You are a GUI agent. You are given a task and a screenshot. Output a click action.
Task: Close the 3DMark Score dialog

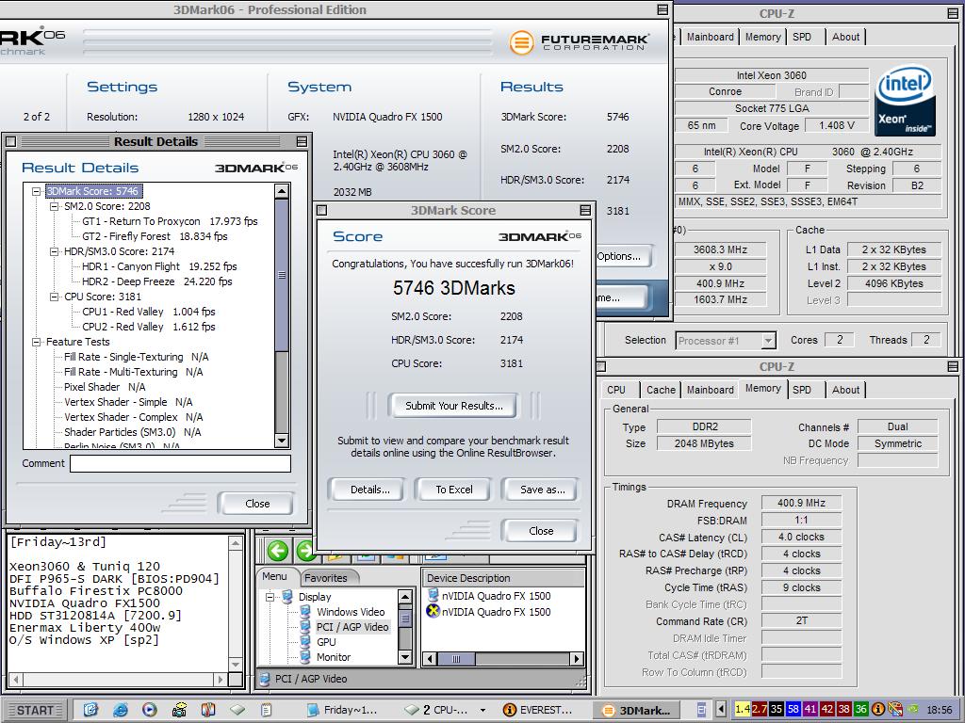[541, 531]
